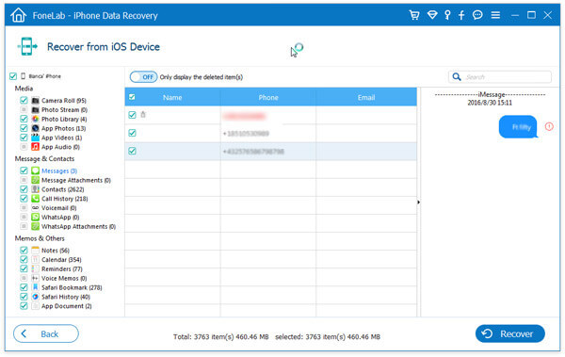Open the Facebook icon in title bar
Screen dimensions: 565x357
[461, 15]
